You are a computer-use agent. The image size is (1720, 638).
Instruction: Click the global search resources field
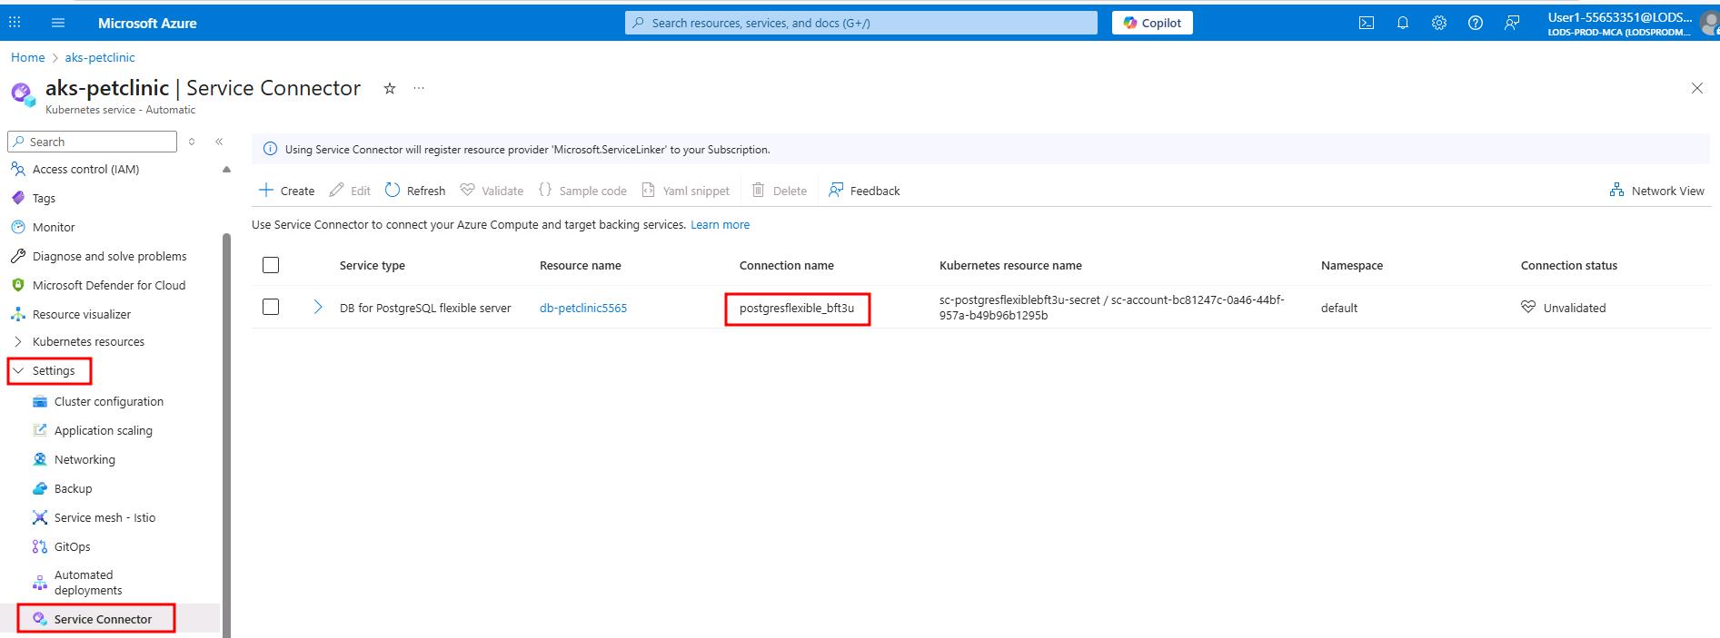(x=860, y=23)
